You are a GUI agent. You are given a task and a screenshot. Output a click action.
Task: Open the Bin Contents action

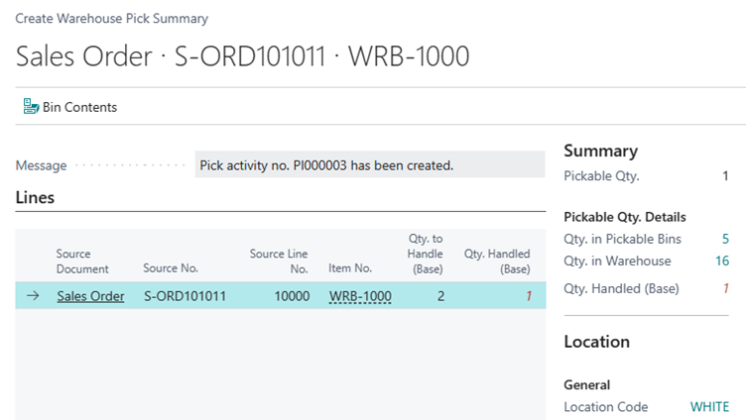[x=69, y=107]
